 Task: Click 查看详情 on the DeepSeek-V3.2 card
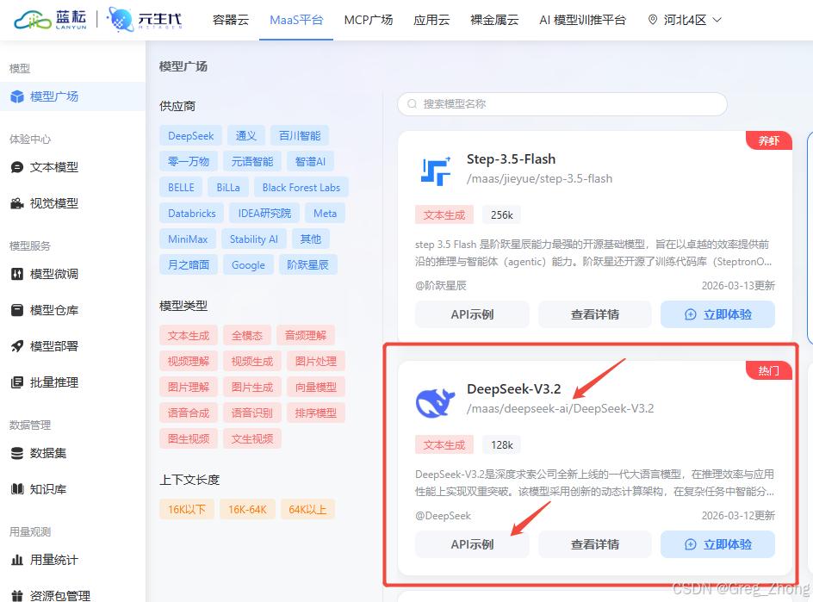click(x=595, y=544)
